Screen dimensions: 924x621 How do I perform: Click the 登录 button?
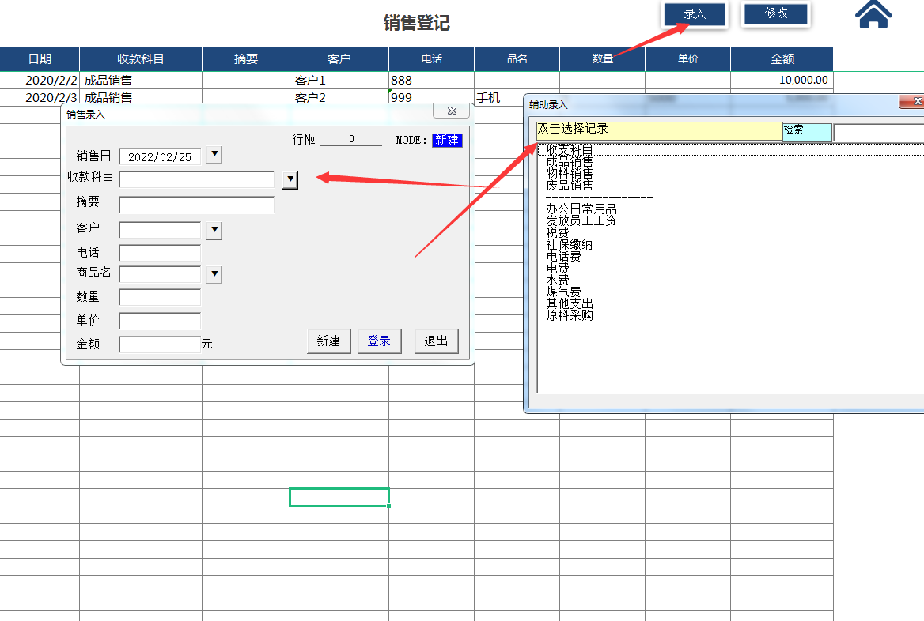click(379, 341)
